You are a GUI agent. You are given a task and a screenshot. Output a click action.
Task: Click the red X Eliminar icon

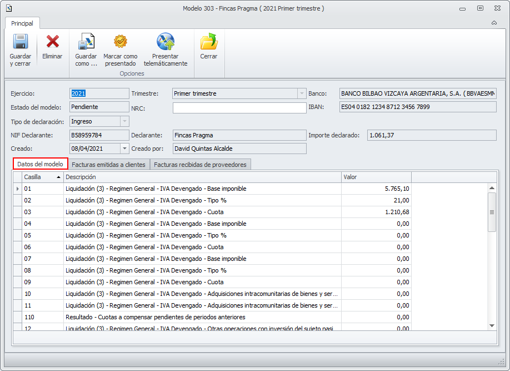(x=52, y=42)
